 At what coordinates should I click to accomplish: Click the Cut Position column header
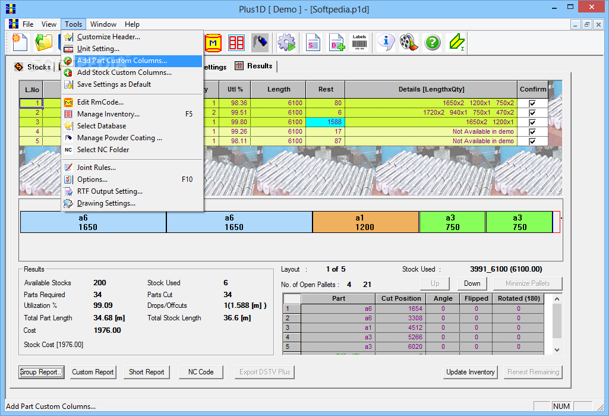[401, 299]
